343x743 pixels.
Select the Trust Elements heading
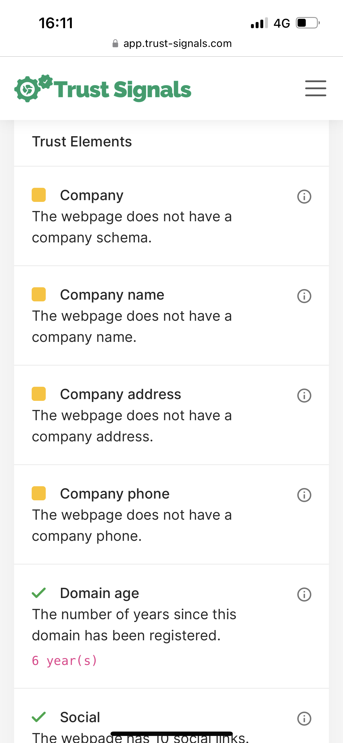[x=82, y=142]
